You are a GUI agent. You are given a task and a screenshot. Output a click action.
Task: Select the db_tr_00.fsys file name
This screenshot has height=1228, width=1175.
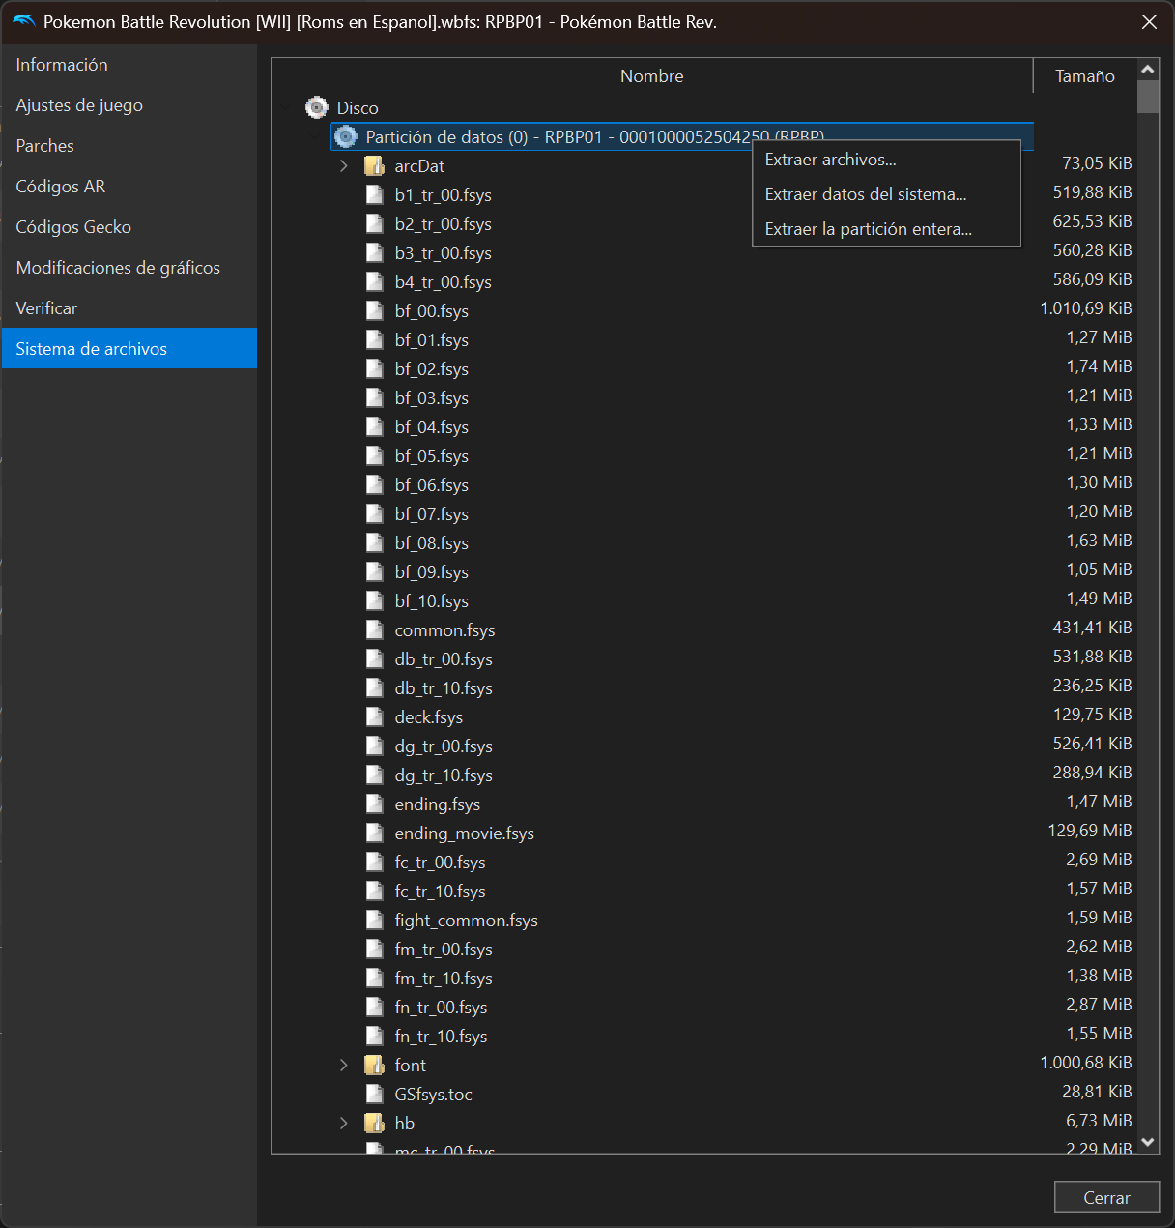pos(444,658)
